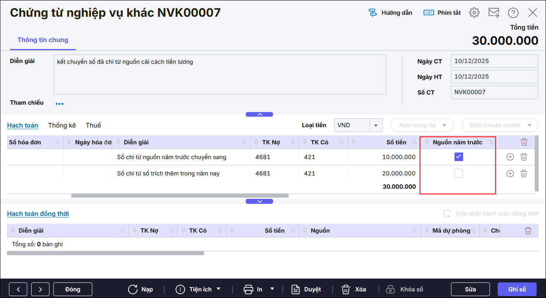Click the Nạp reload icon

pos(133,289)
